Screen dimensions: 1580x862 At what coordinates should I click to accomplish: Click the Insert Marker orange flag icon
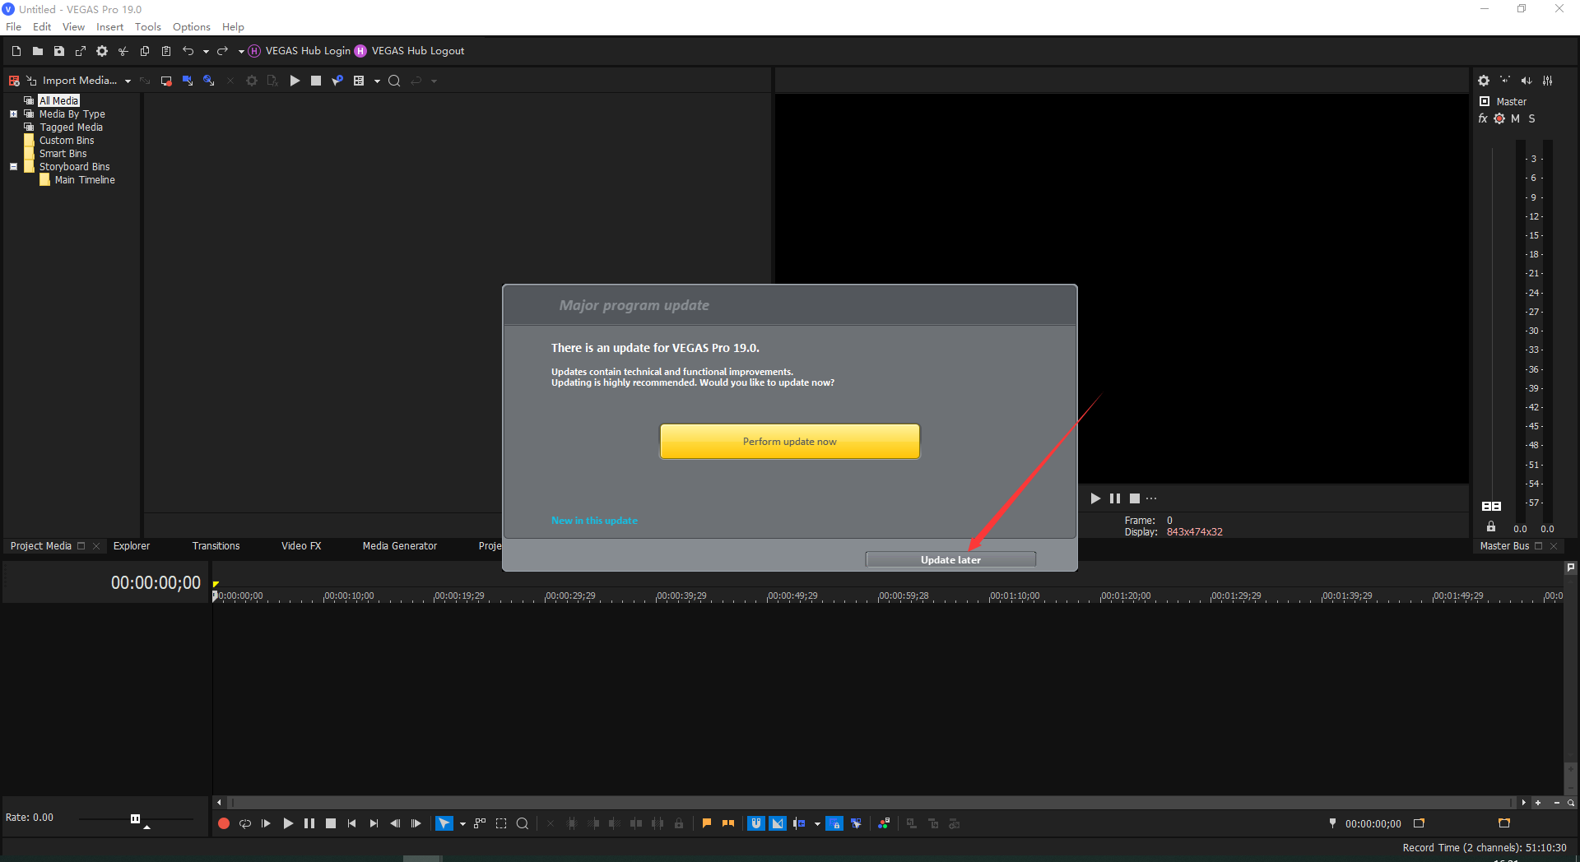pyautogui.click(x=707, y=823)
